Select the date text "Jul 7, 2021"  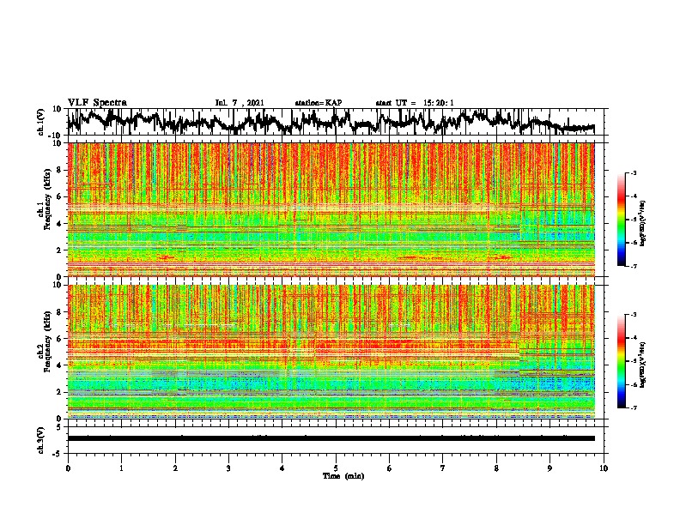(240, 103)
